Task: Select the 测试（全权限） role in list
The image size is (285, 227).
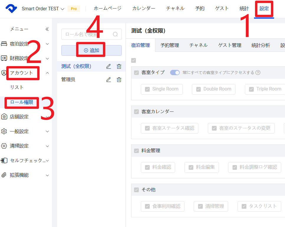Action: (x=76, y=66)
